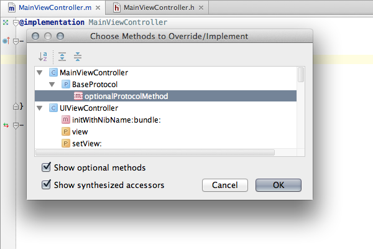Click the overridden-method gutter icon with red arrow
This screenshot has width=373, height=249.
[x=6, y=41]
